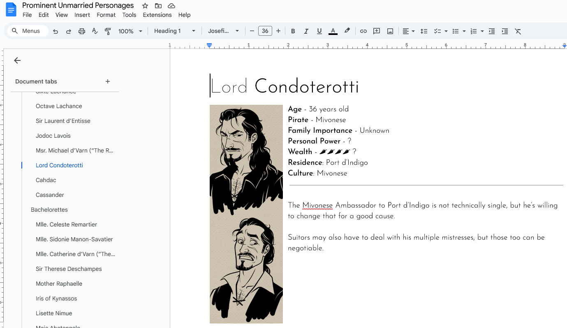Toggle italic formatting
Image resolution: width=567 pixels, height=328 pixels.
(x=306, y=31)
